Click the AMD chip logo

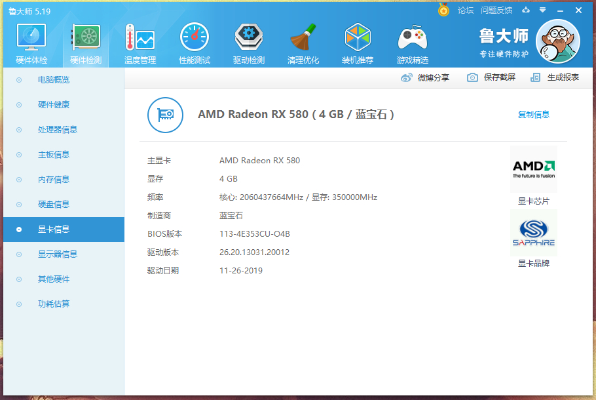point(534,169)
